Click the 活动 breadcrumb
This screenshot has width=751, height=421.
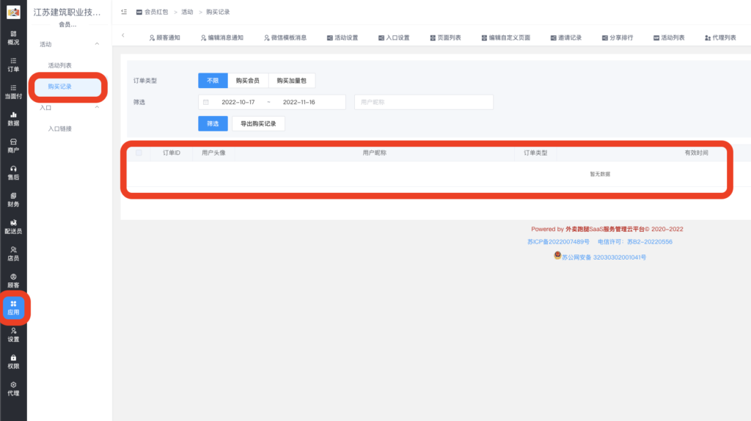tap(187, 12)
